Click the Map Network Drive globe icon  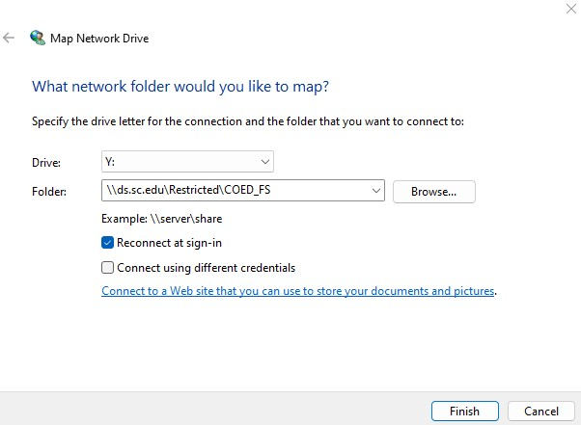(38, 39)
